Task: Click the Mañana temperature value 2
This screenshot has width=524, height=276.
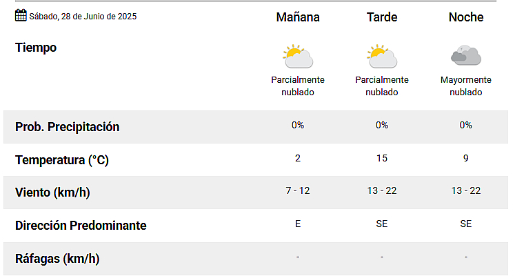Action: pyautogui.click(x=298, y=158)
